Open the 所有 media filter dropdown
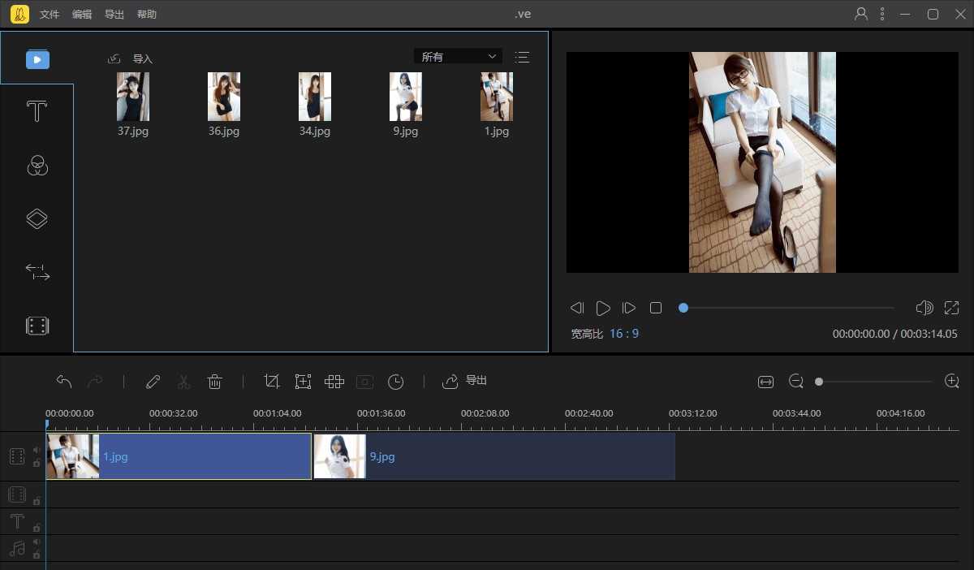The height and width of the screenshot is (570, 974). [458, 57]
